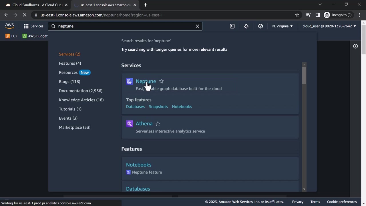Close the AWS console tab

(135, 5)
